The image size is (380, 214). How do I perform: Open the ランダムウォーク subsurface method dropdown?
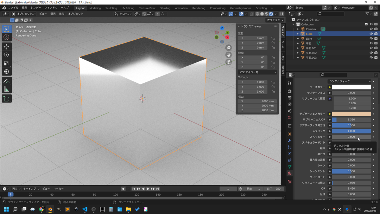point(350,81)
